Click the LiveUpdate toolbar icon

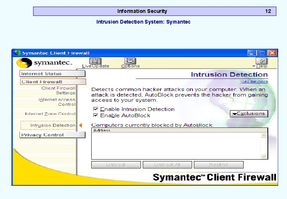[x=95, y=61]
